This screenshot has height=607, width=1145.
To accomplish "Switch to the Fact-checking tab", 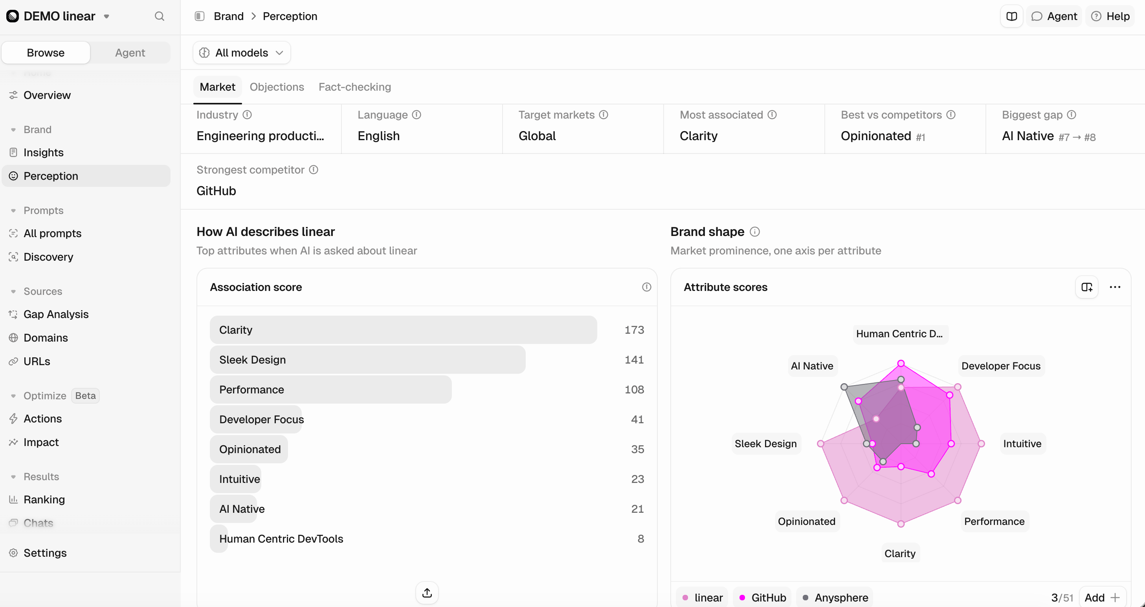I will [355, 87].
